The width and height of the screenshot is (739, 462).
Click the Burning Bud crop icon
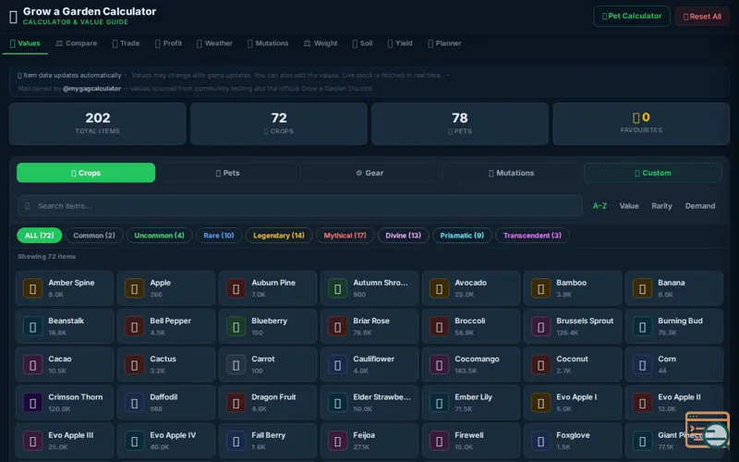pos(642,327)
